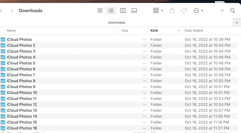Select the iCloud Photos 3 folder icon
241x133 pixels.
pyautogui.click(x=3, y=51)
